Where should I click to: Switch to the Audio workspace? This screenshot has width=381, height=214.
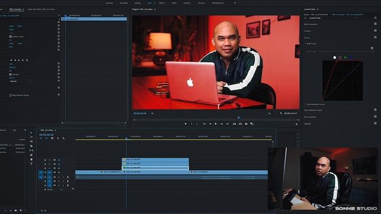point(174,3)
